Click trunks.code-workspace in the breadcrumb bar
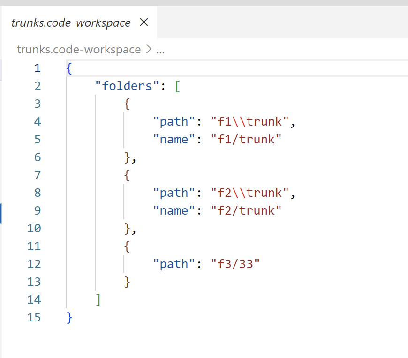Viewport: 408px width, 358px height. [x=78, y=49]
